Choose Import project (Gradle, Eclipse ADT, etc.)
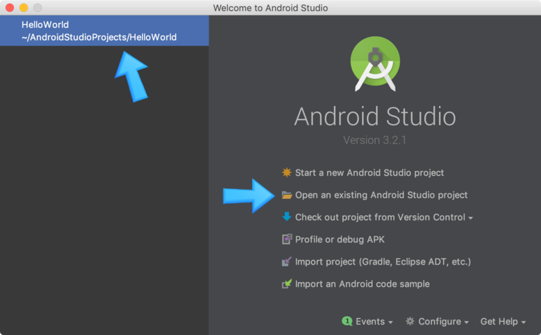Viewport: 541px width, 335px height. (383, 262)
